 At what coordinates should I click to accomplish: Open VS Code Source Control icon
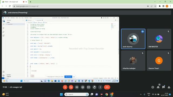[4, 28]
